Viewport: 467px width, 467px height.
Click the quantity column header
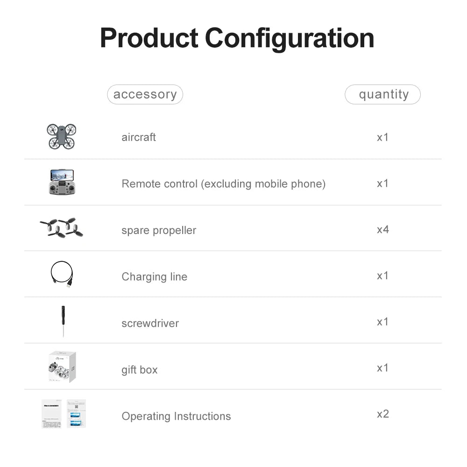click(x=383, y=94)
